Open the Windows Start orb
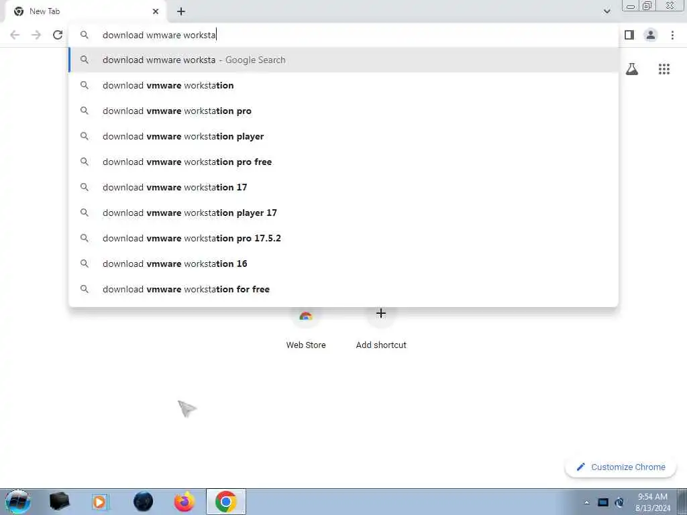This screenshot has height=515, width=687. click(x=17, y=502)
